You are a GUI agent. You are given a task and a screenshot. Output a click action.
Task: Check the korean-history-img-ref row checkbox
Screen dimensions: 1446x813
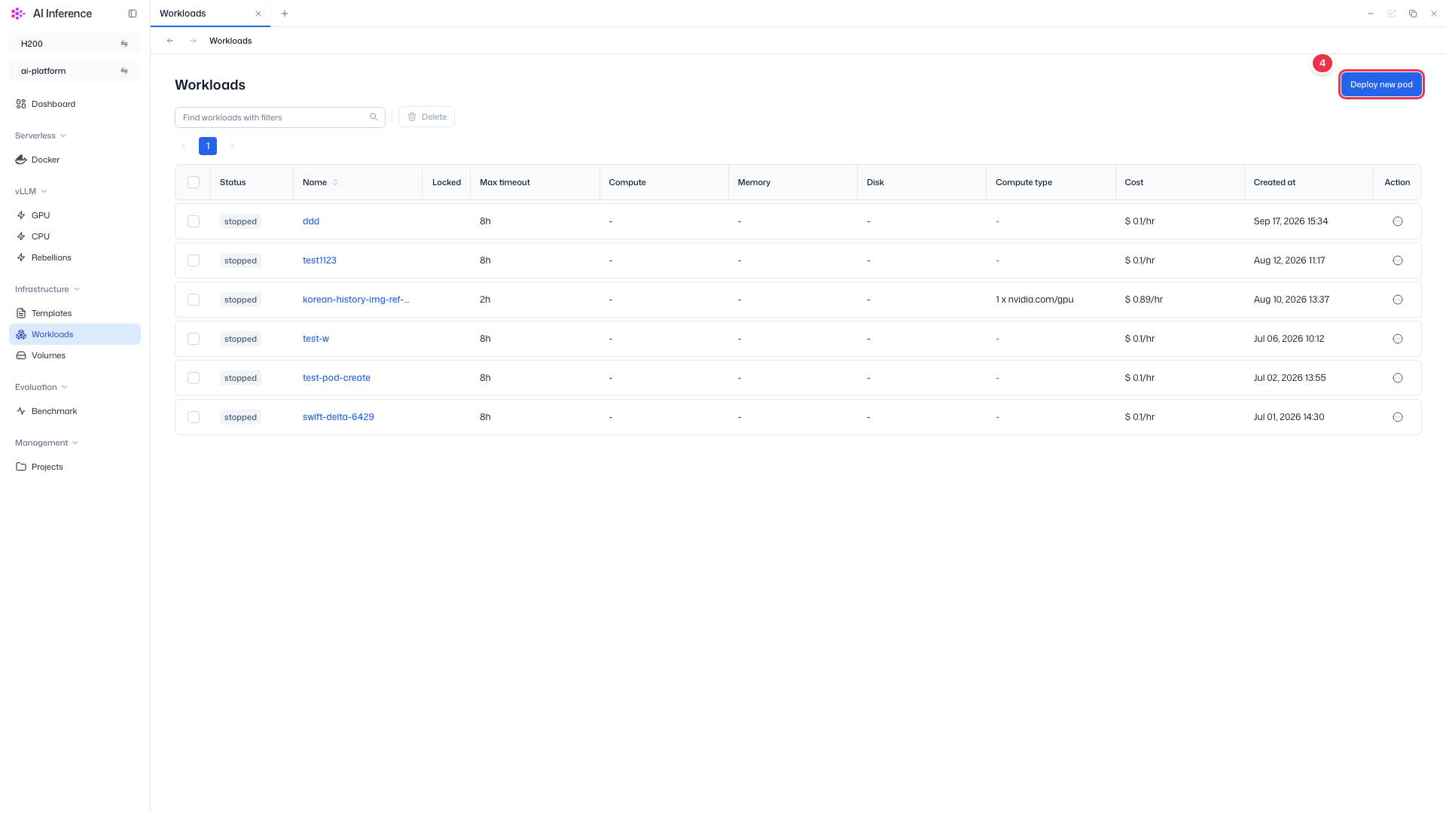(194, 300)
